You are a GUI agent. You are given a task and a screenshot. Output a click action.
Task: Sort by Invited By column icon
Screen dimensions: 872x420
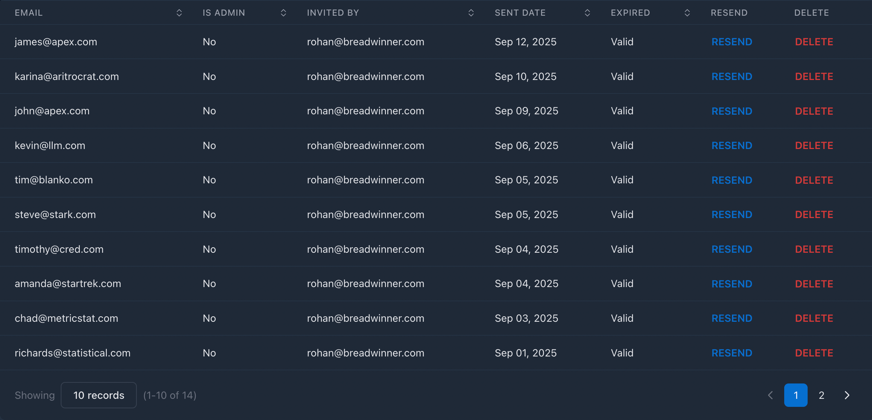471,13
